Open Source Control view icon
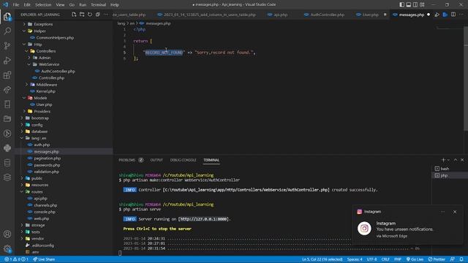 coord(7,45)
